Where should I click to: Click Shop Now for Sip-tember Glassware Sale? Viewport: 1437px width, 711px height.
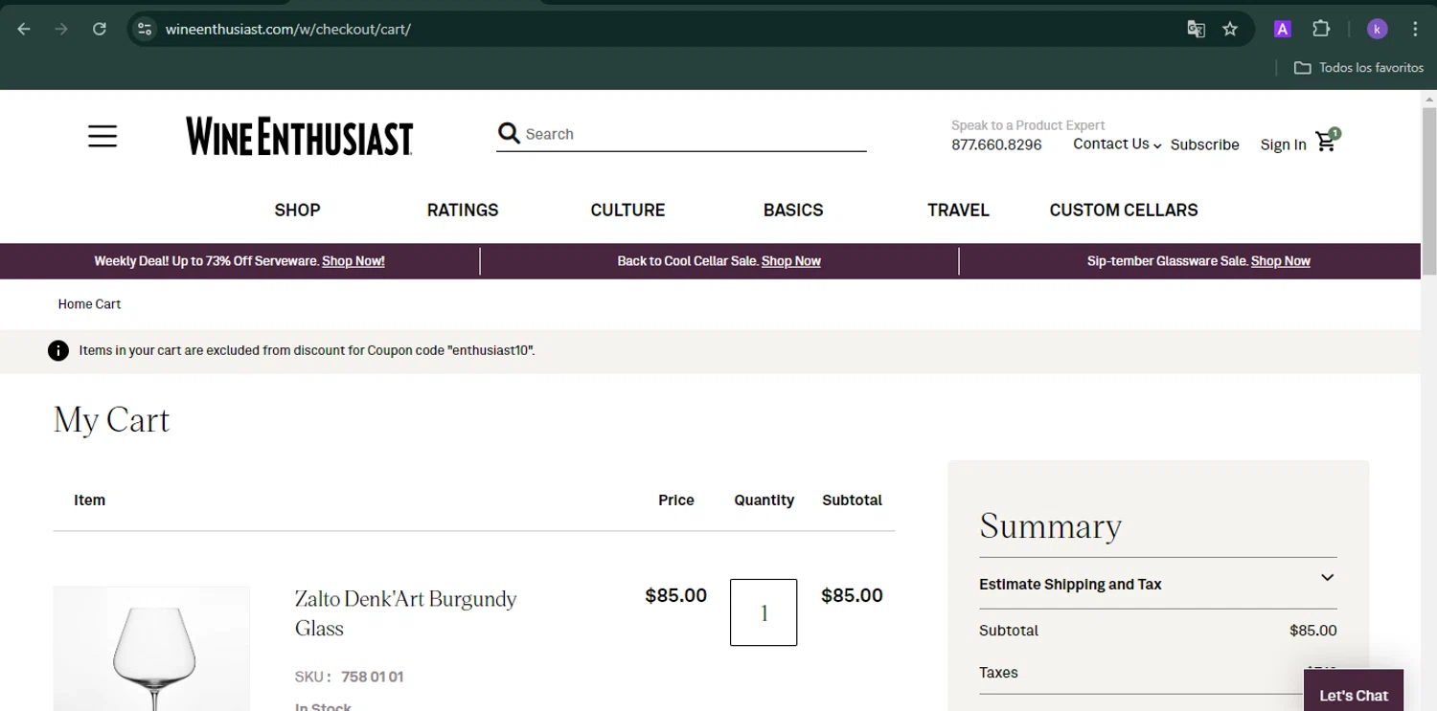[1281, 261]
